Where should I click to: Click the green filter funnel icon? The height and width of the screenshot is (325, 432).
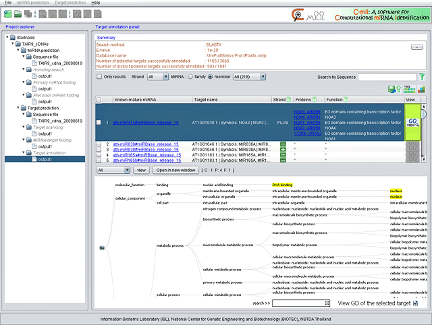coord(422,77)
